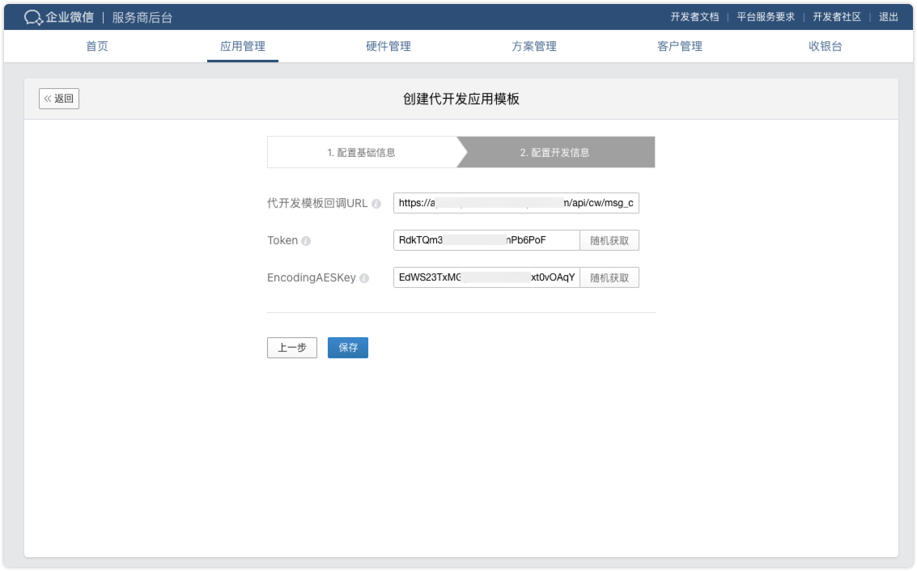Select step 1. 配置基础信息
This screenshot has width=917, height=571.
point(361,152)
